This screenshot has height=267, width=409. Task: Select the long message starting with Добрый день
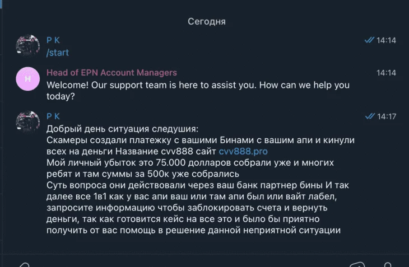click(x=201, y=180)
